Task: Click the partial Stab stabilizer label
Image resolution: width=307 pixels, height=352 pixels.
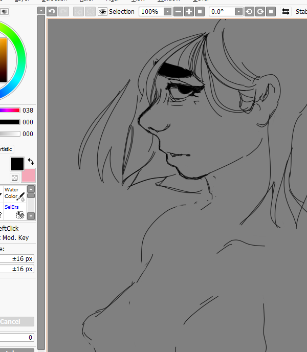Action: (301, 11)
